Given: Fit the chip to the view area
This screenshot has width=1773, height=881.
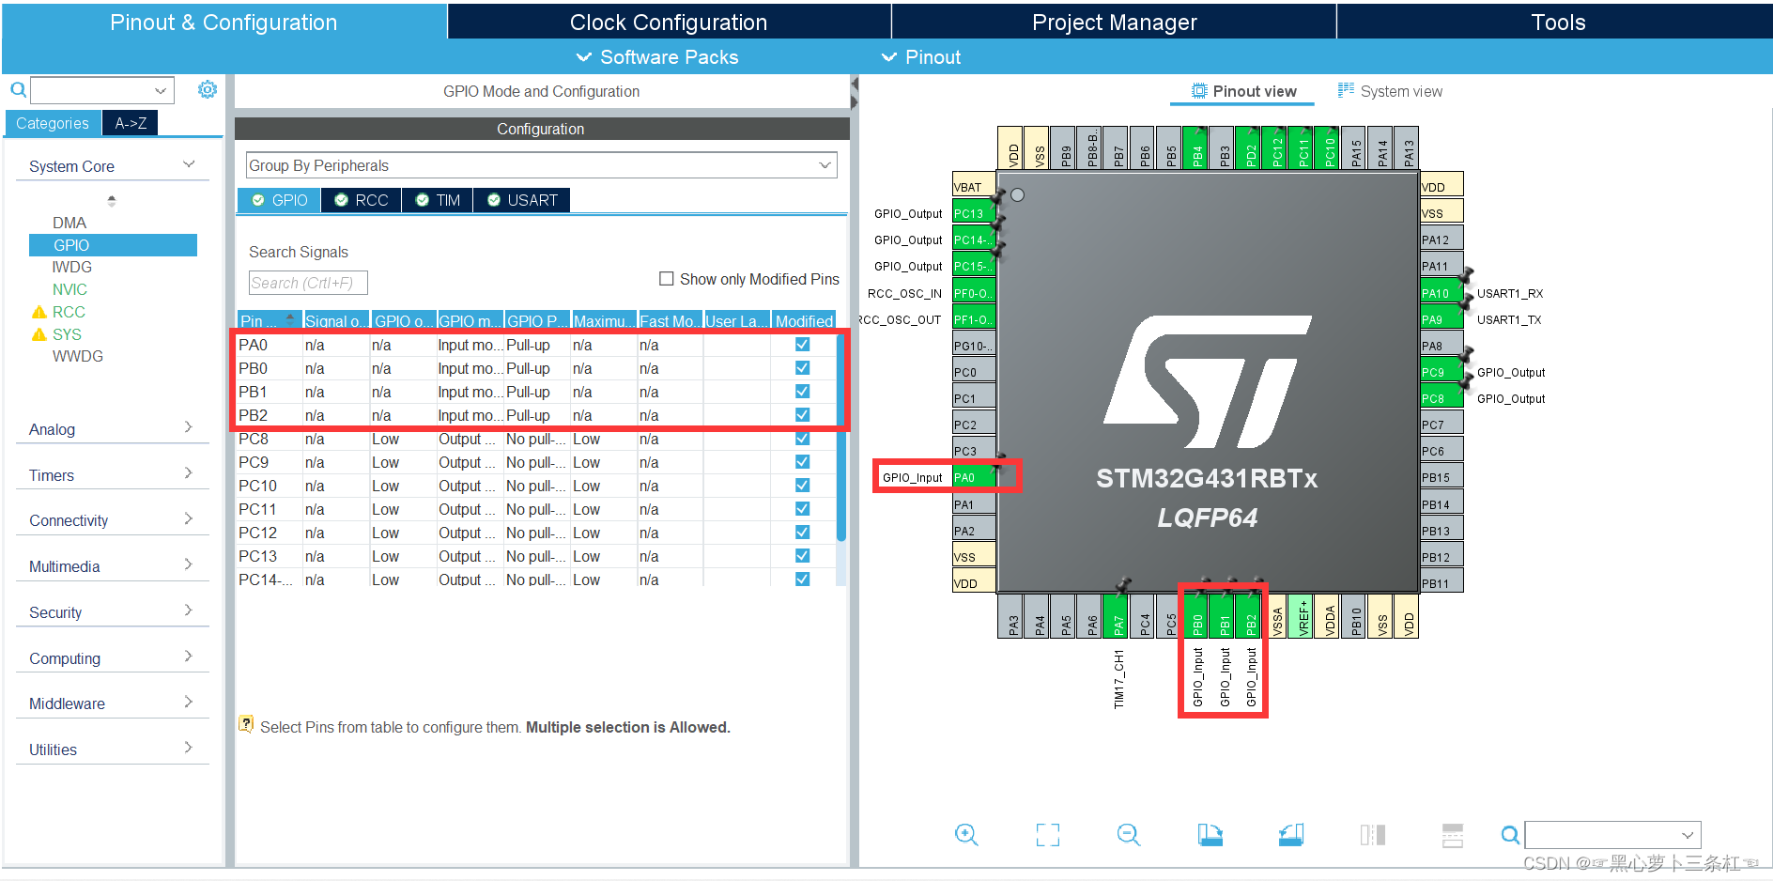Looking at the screenshot, I should (1047, 834).
